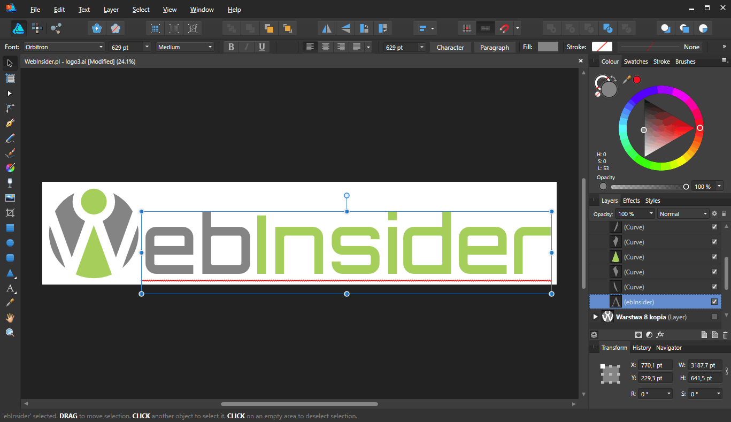Flip the selection horizontally
Screen dimensions: 731x422
pos(327,28)
